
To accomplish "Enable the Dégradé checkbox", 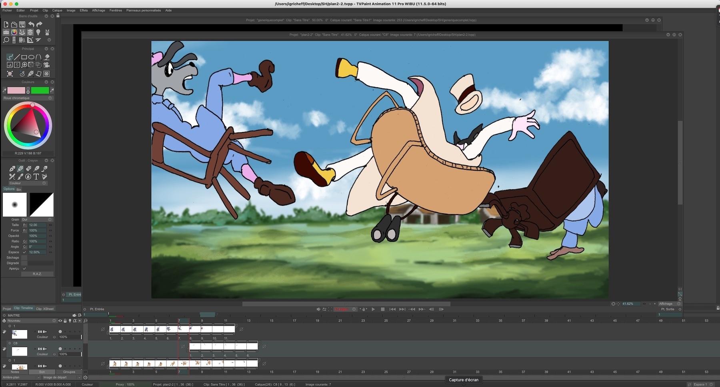I will 24,263.
